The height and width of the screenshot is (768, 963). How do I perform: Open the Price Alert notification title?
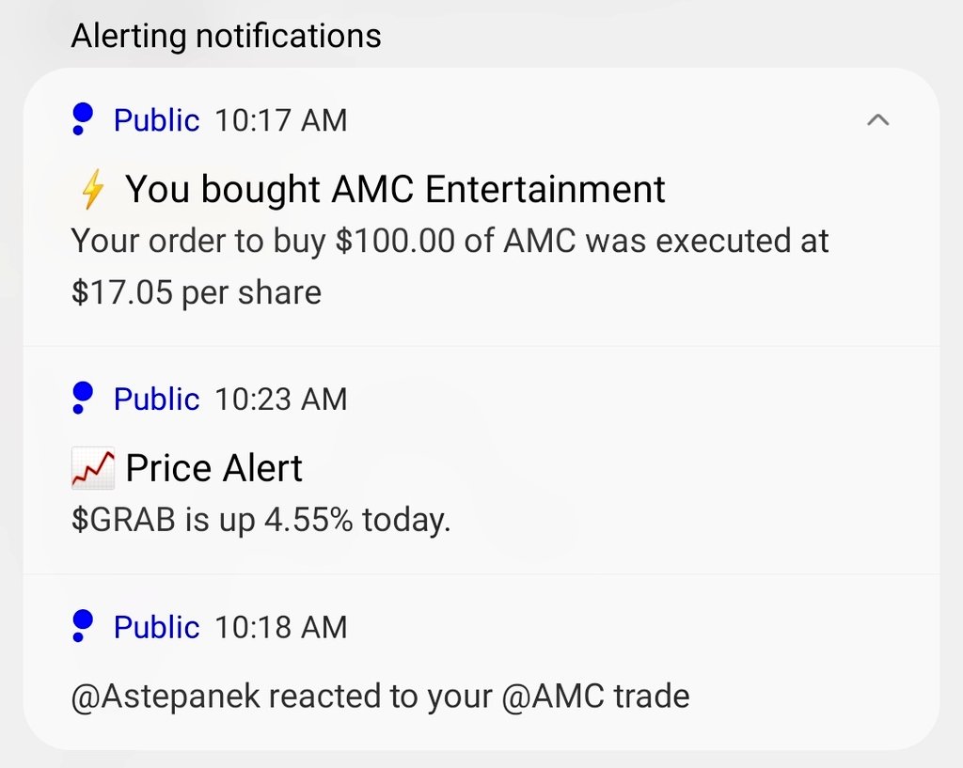point(213,468)
